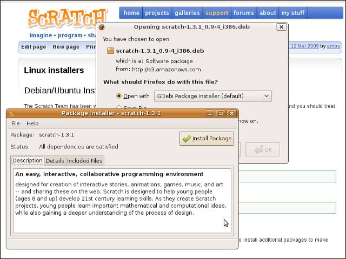Screen dimensions: 346x259
Task: Maximize the Package Installer window
Action: click(221, 113)
